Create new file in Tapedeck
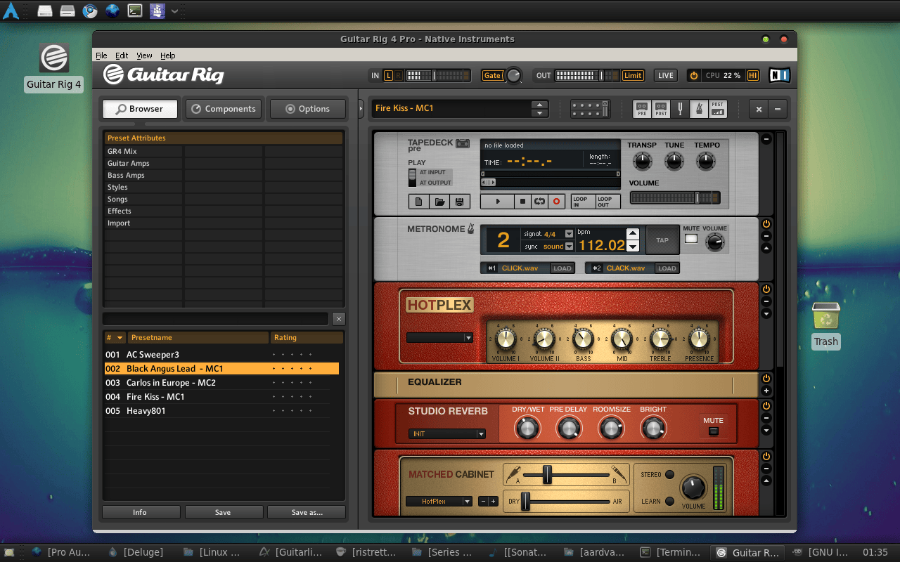The width and height of the screenshot is (900, 562). coord(419,202)
